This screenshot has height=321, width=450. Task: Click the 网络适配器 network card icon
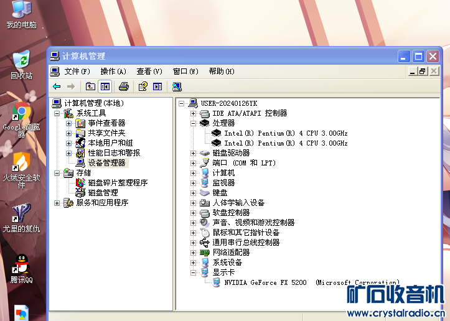coord(204,253)
